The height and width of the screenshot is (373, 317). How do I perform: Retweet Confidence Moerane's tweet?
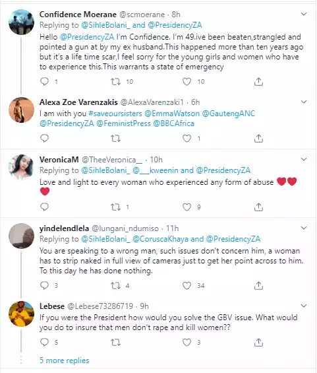coord(115,82)
